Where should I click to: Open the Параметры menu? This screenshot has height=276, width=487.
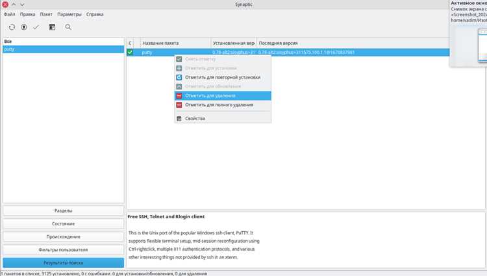tap(69, 14)
